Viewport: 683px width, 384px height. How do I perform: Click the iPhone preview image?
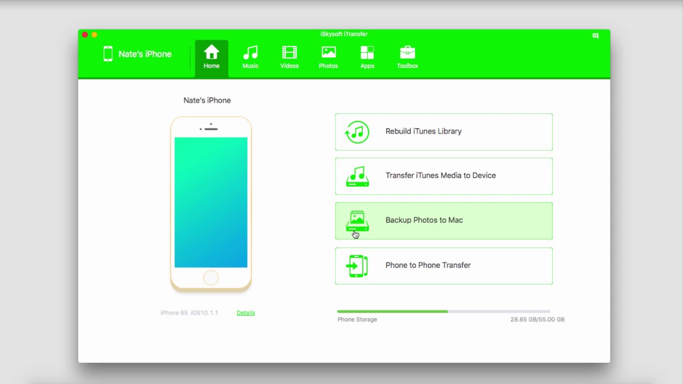tap(211, 204)
